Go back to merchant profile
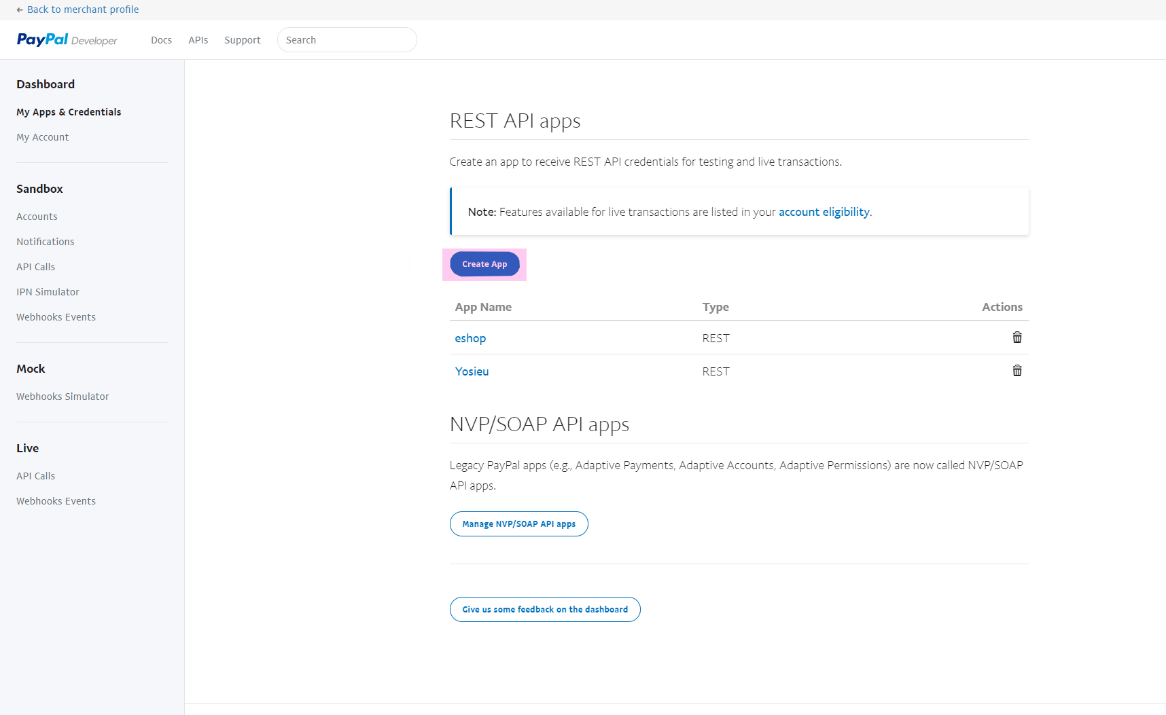The height and width of the screenshot is (715, 1166). (x=77, y=10)
